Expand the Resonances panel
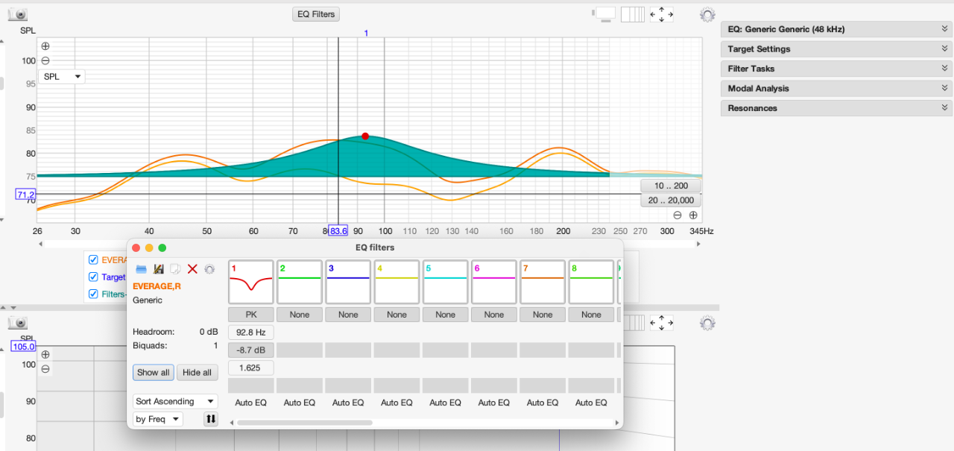The height and width of the screenshot is (451, 954). (836, 108)
